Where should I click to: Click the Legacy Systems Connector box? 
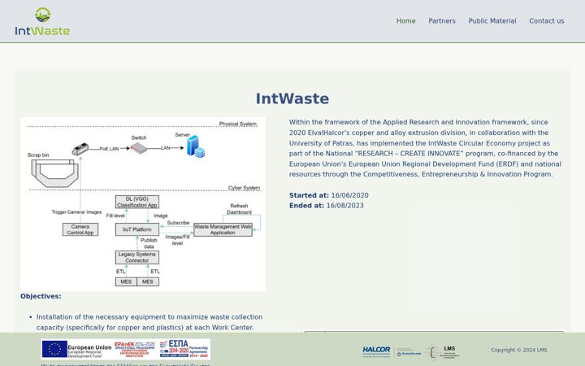[137, 257]
